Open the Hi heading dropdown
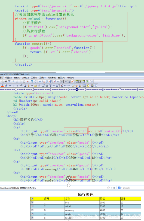 tap(21, 86)
